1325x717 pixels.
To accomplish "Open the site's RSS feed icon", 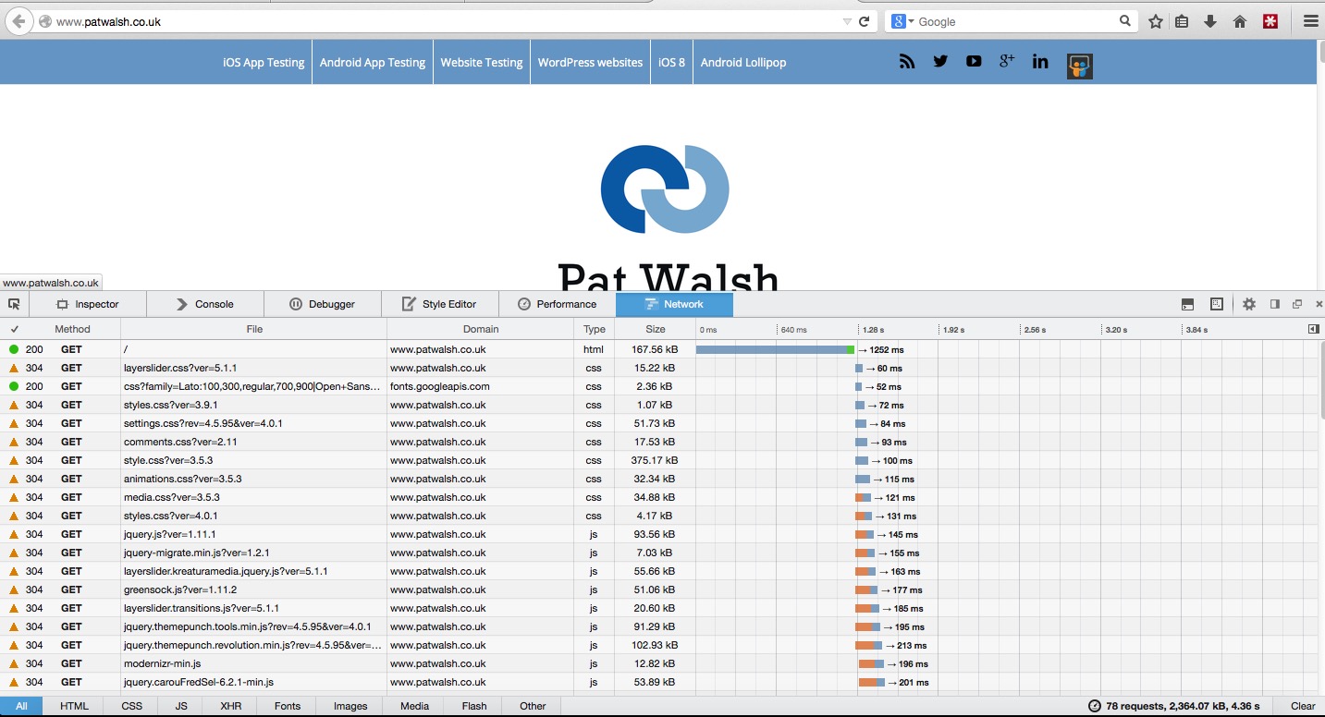I will coord(907,61).
